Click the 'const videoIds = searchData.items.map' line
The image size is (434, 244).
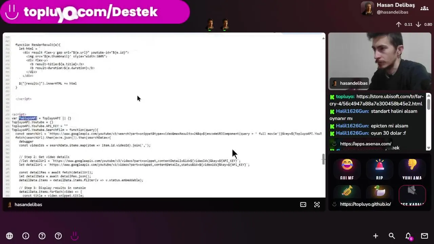point(85,145)
